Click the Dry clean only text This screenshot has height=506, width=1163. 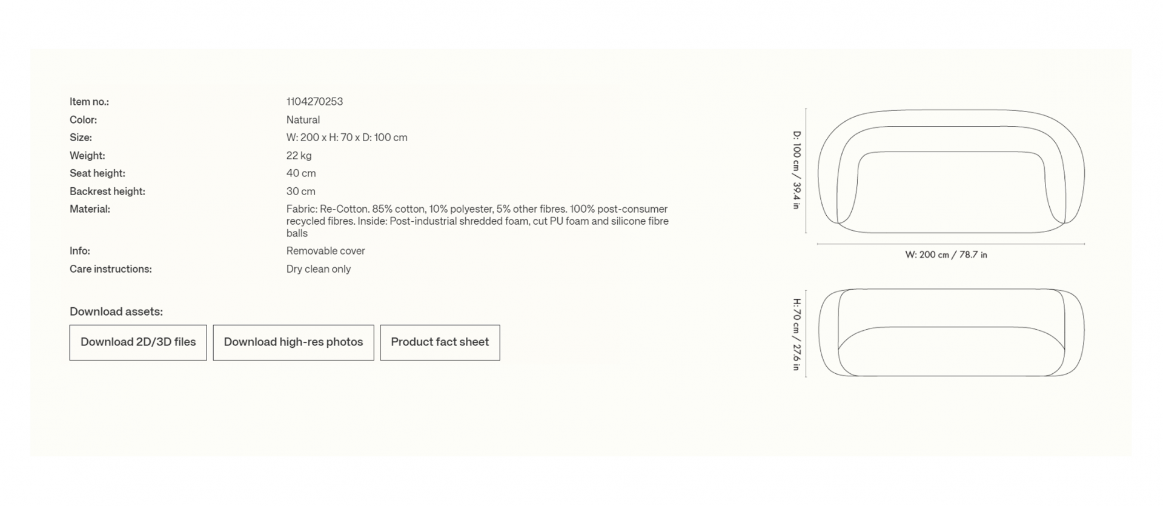pos(318,269)
